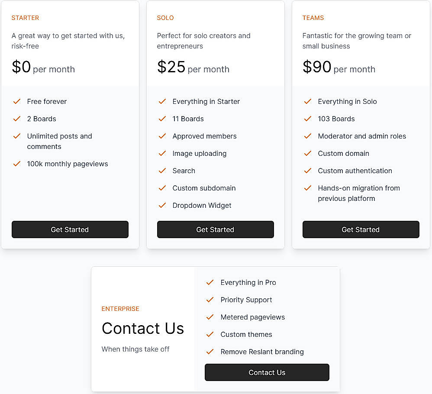
Task: Click Get Started under the Starter plan
Action: click(70, 229)
